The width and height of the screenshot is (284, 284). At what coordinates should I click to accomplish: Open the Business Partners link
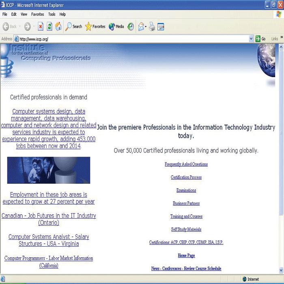pyautogui.click(x=186, y=203)
